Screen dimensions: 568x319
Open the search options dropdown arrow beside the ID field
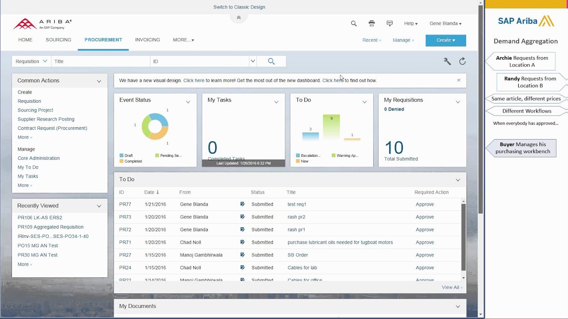[252, 61]
